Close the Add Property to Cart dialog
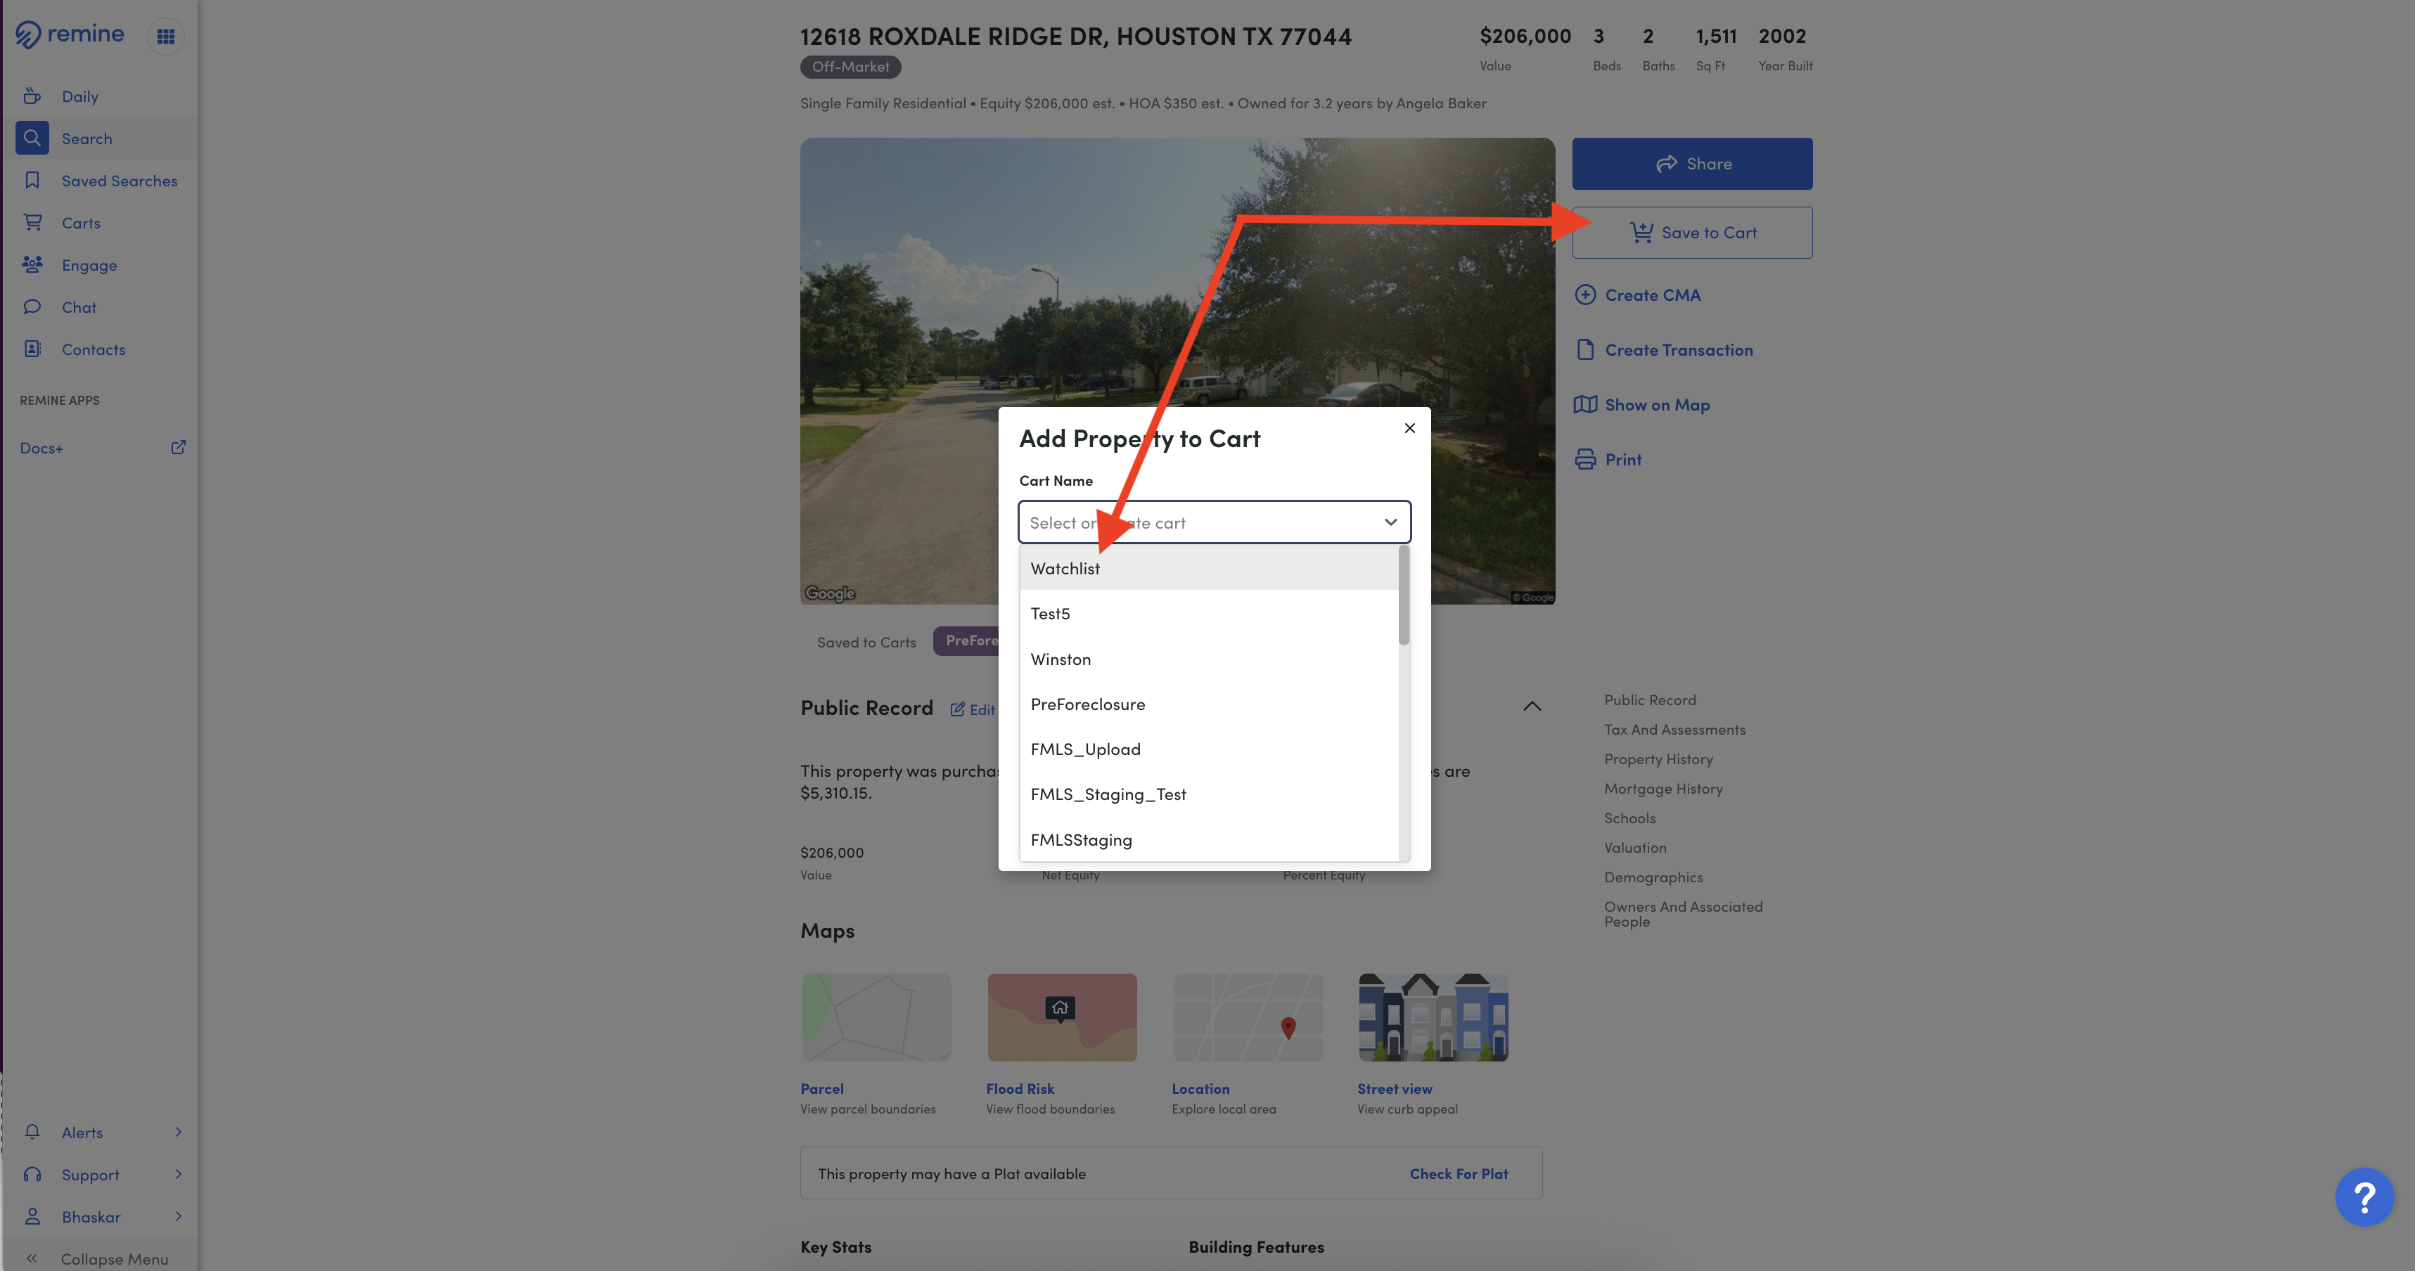Screen dimensions: 2415x1271 pyautogui.click(x=1409, y=428)
